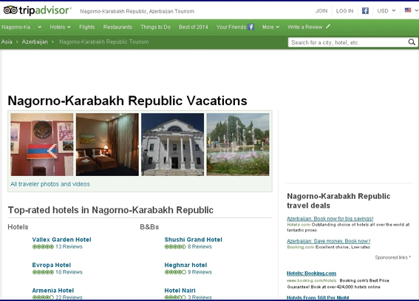The height and width of the screenshot is (301, 419).
Task: Click the city or hotel search field
Action: click(348, 42)
